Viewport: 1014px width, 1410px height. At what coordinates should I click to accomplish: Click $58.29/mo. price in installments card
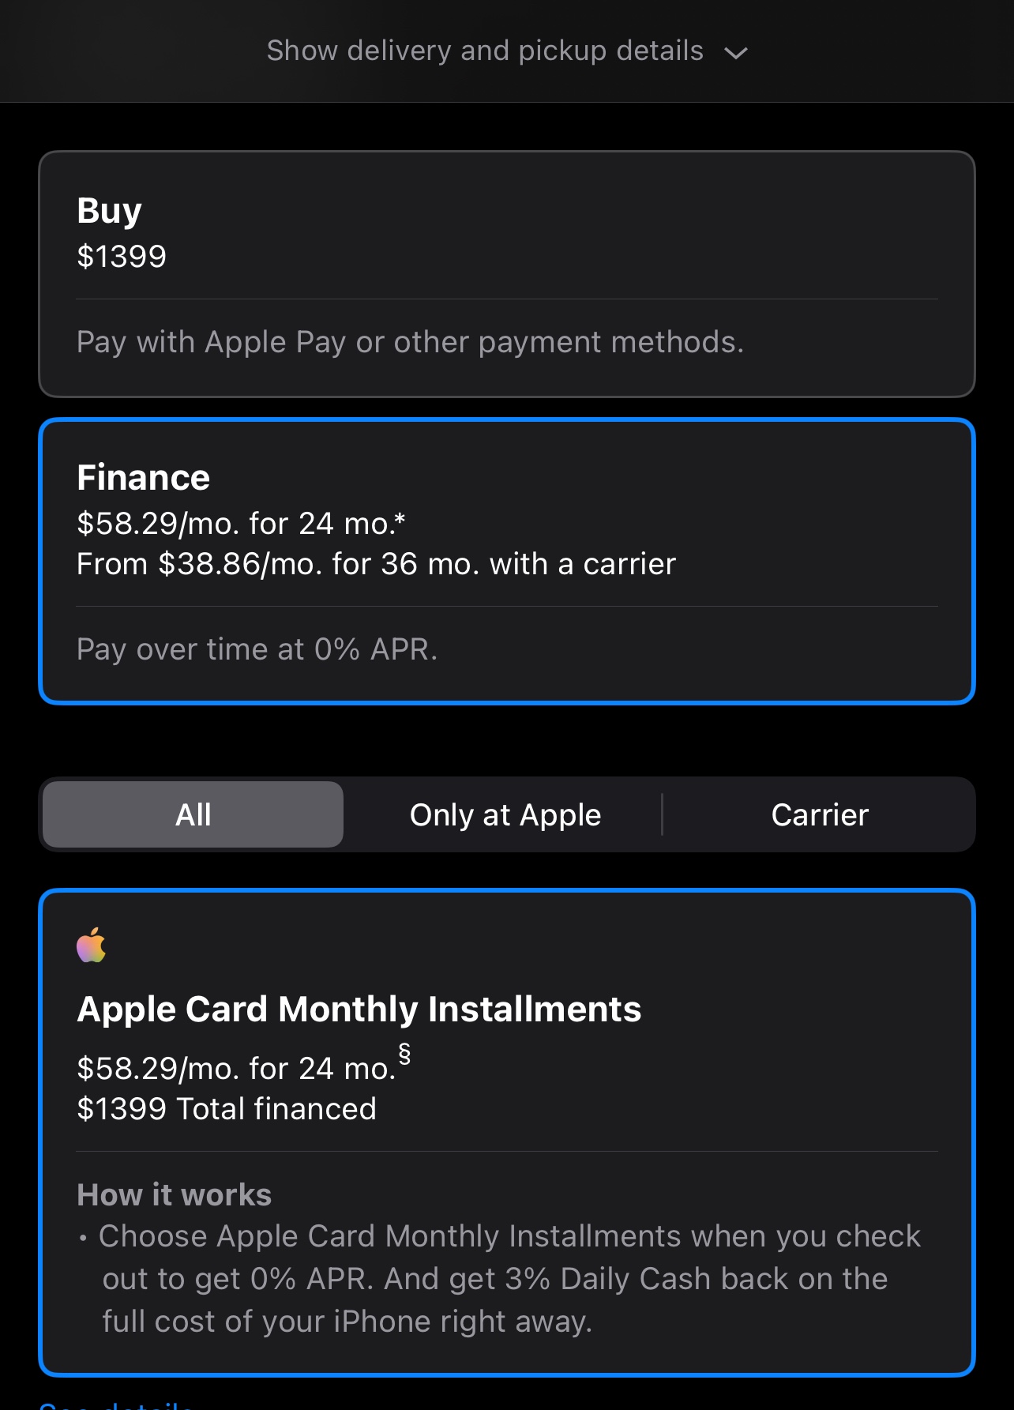coord(235,1069)
